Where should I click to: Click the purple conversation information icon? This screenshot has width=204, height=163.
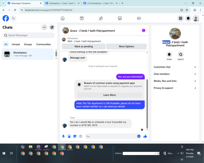144,31
